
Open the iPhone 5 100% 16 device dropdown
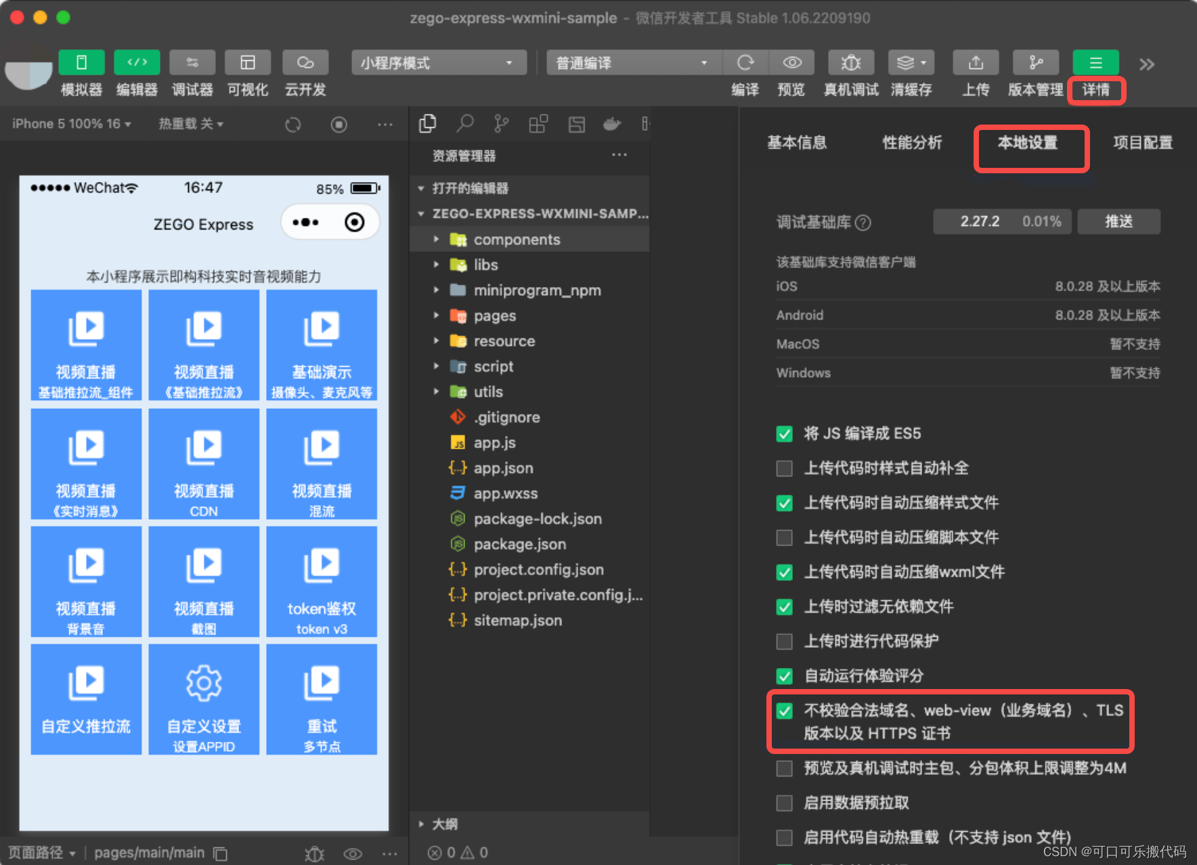71,124
